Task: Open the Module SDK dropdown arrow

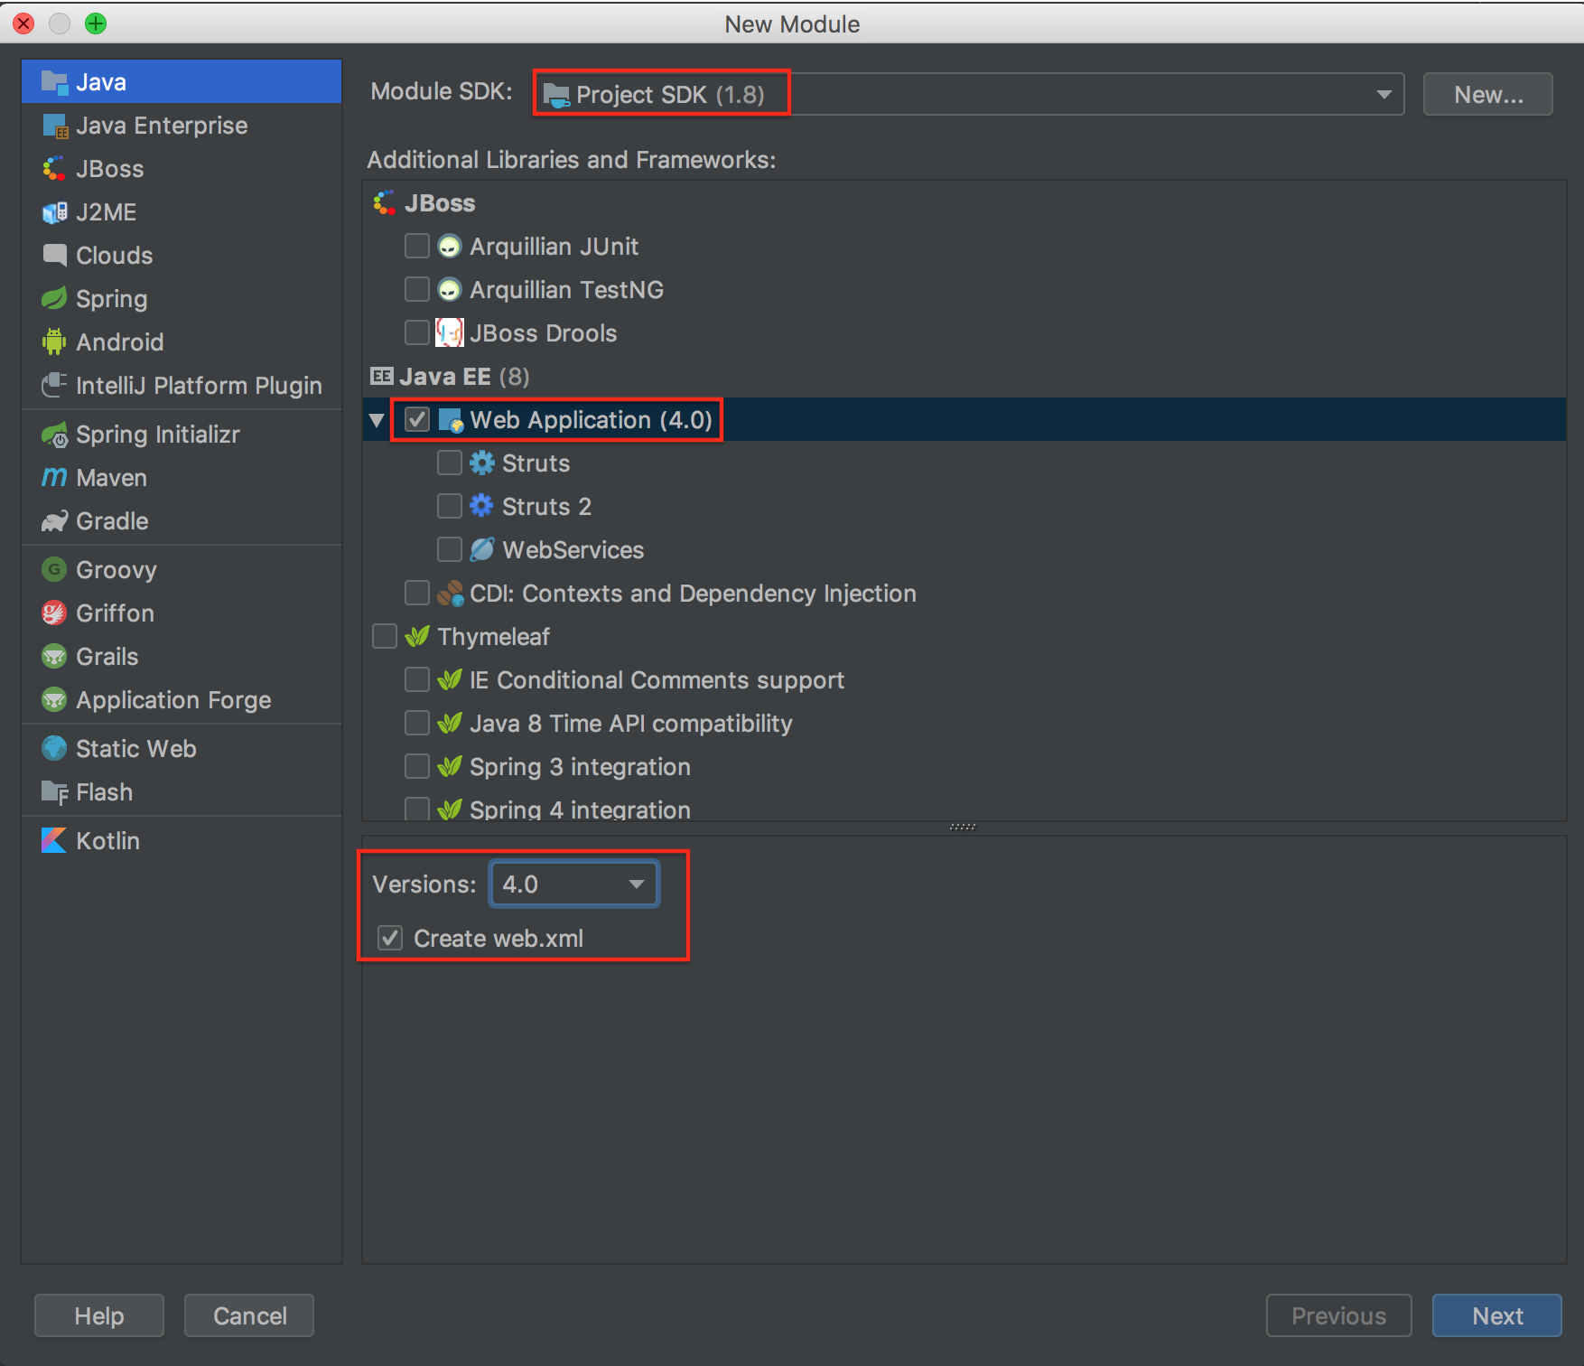Action: point(1383,94)
